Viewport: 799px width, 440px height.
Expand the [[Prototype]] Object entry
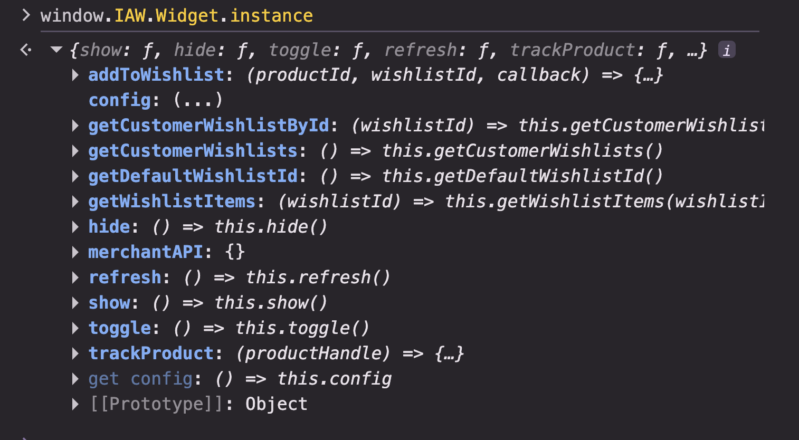tap(75, 404)
